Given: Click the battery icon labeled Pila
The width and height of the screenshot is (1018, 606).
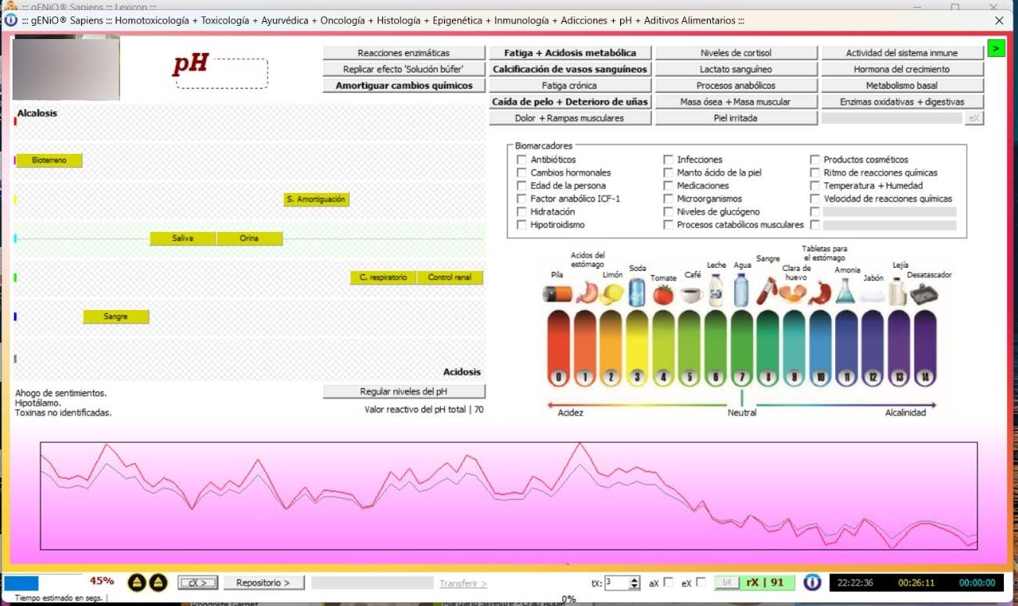Looking at the screenshot, I should [x=557, y=294].
